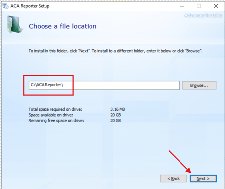Click 'Total space required on drive:' label
The height and width of the screenshot is (189, 225).
(x=55, y=109)
